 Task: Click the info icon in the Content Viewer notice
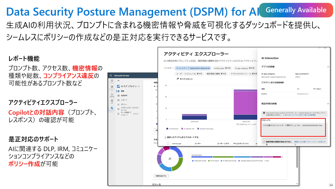click(264, 113)
